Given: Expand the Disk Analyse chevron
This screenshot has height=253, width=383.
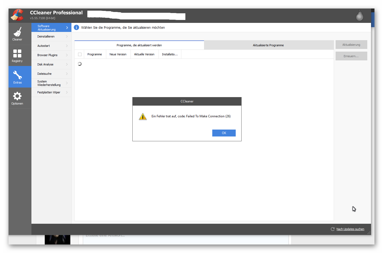Looking at the screenshot, I should click(x=67, y=64).
